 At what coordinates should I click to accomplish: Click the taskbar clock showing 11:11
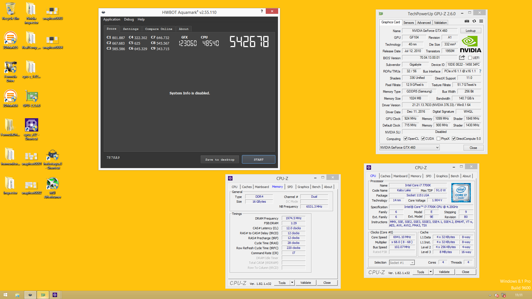click(x=519, y=295)
